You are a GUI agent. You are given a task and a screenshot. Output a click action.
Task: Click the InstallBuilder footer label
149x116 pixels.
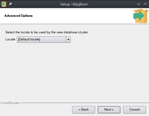coord(10,103)
